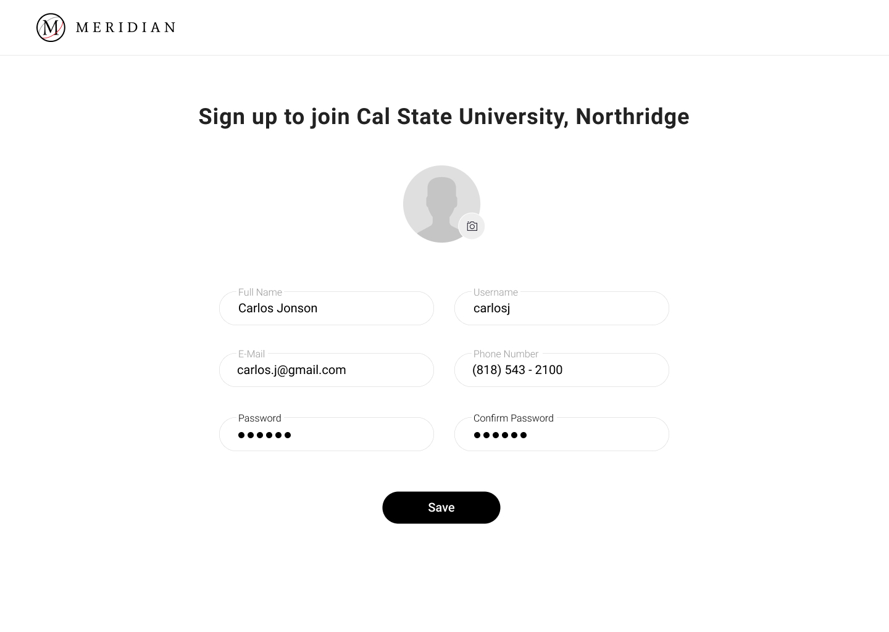Image resolution: width=889 pixels, height=632 pixels.
Task: Click the camera icon to upload photo
Action: 472,227
